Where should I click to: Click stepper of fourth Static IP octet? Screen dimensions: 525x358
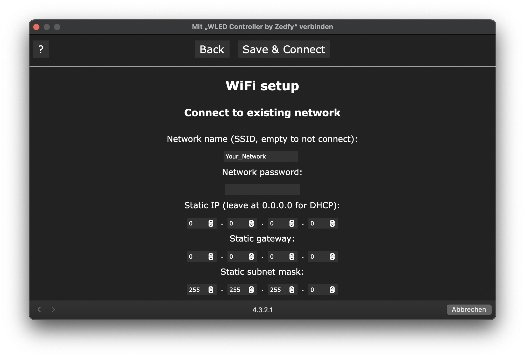click(332, 223)
